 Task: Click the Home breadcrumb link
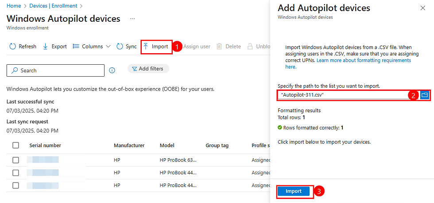pyautogui.click(x=14, y=5)
